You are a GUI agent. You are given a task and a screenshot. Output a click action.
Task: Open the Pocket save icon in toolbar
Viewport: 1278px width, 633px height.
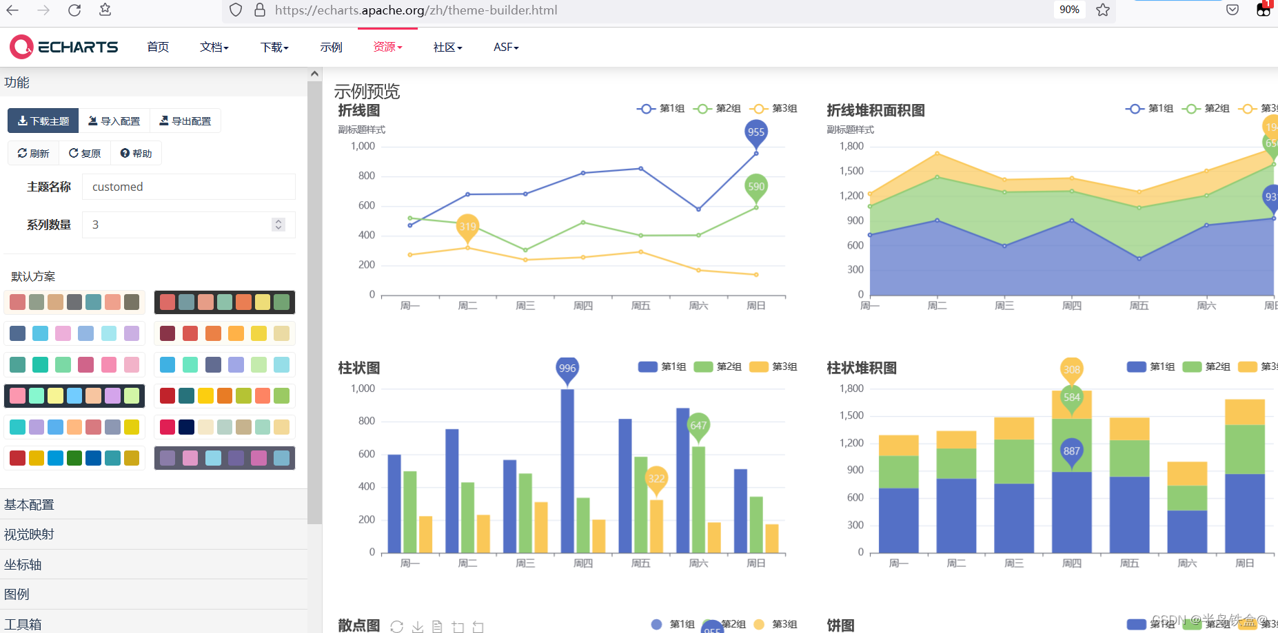[x=1233, y=10]
